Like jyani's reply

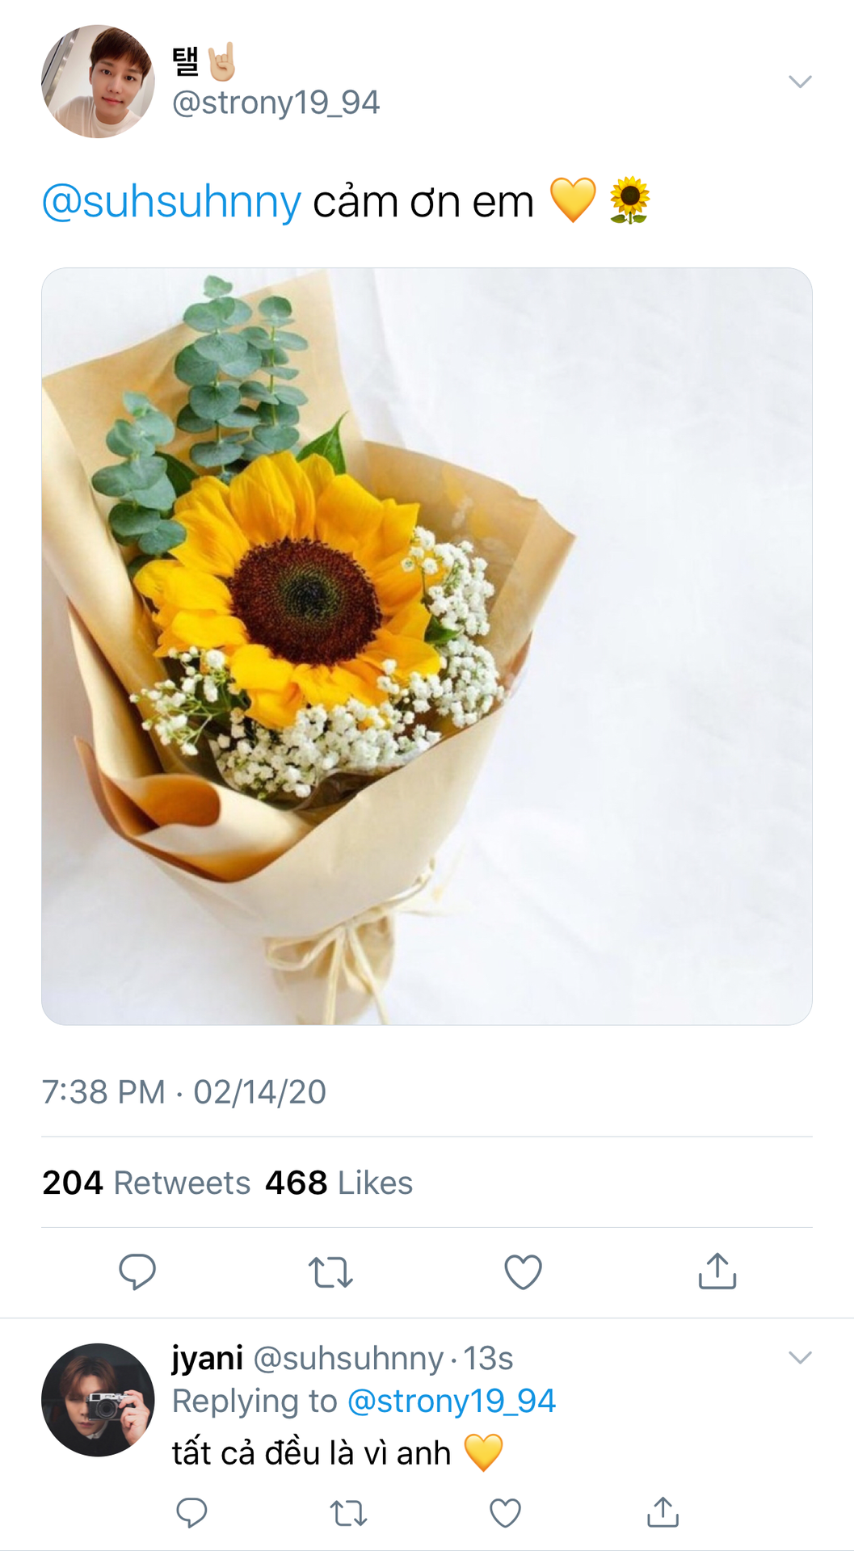coord(506,1512)
